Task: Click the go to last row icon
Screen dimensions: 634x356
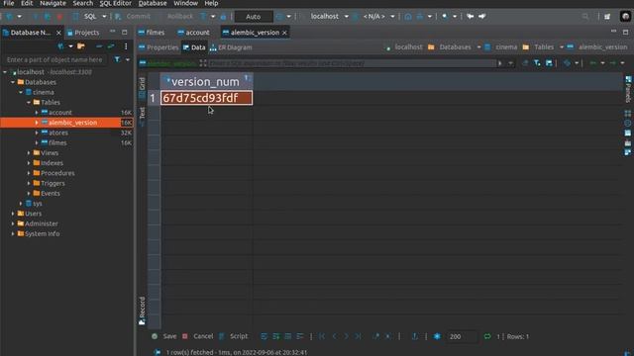Action: [x=358, y=336]
